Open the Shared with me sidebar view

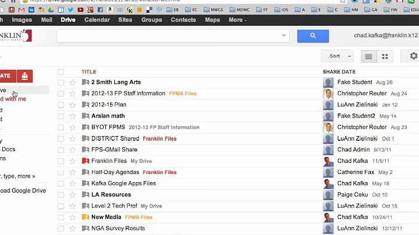(x=13, y=99)
